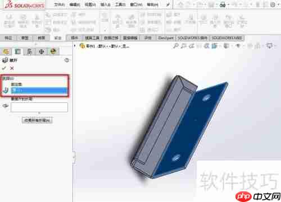The image size is (281, 202).
Task: Select the lower hole on the blue face
Action: click(176, 158)
